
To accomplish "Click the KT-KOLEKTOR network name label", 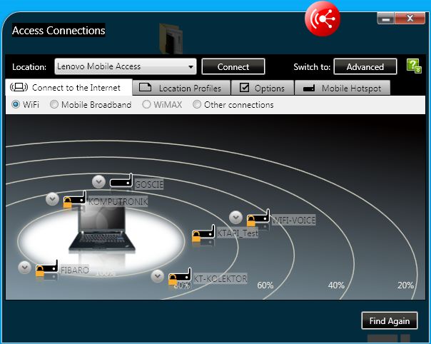I will click(x=220, y=278).
